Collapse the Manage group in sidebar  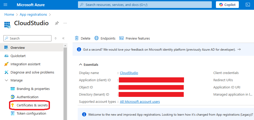pyautogui.click(x=6, y=80)
